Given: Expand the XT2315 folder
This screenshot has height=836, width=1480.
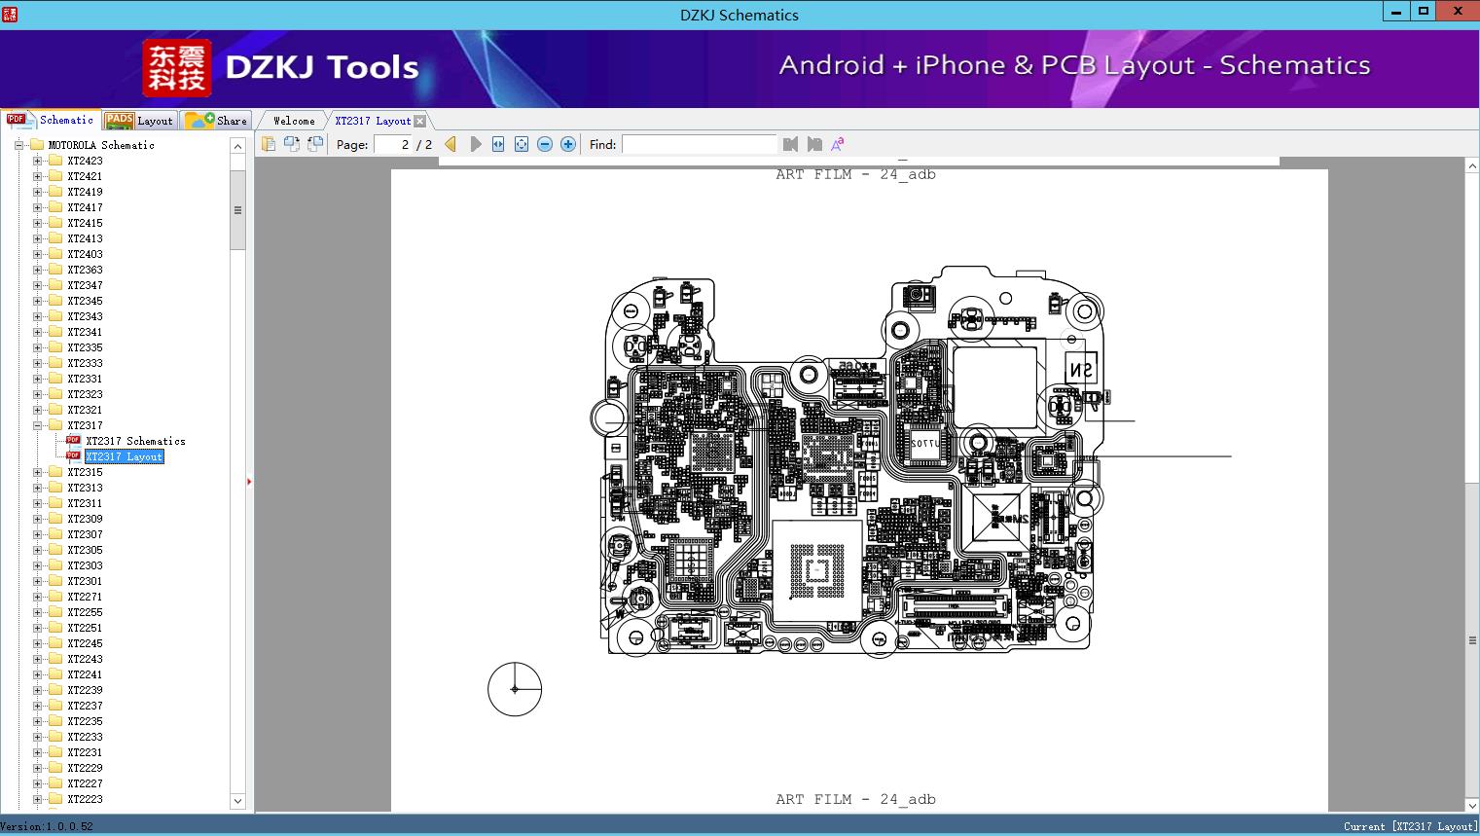Looking at the screenshot, I should pos(37,472).
